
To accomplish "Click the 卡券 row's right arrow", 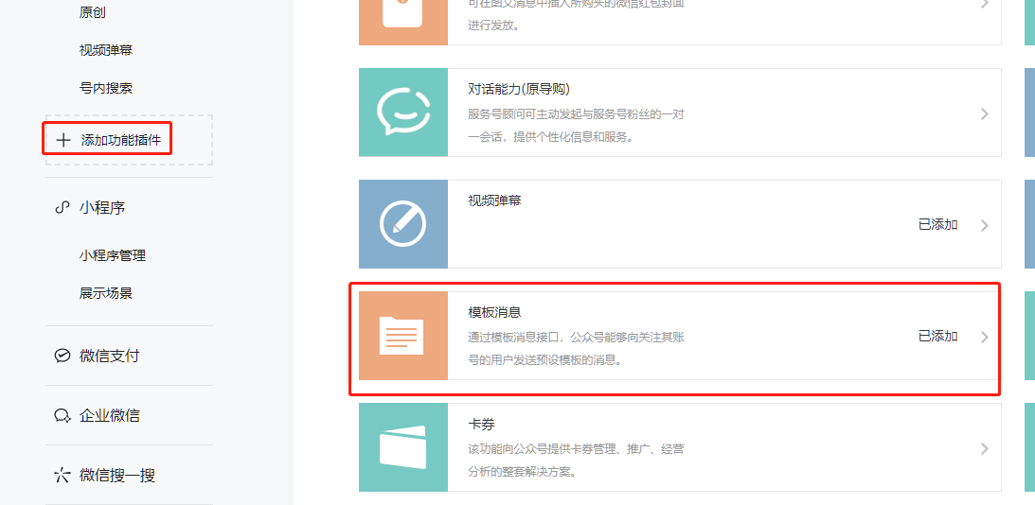I will coord(984,448).
